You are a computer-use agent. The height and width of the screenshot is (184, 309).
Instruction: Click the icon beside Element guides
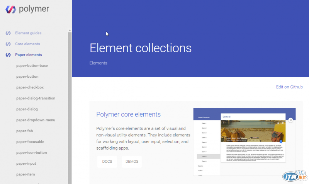(8, 33)
